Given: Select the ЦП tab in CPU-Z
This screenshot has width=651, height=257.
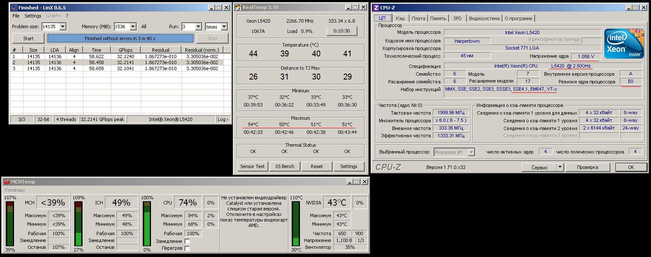Looking at the screenshot, I should coord(382,18).
